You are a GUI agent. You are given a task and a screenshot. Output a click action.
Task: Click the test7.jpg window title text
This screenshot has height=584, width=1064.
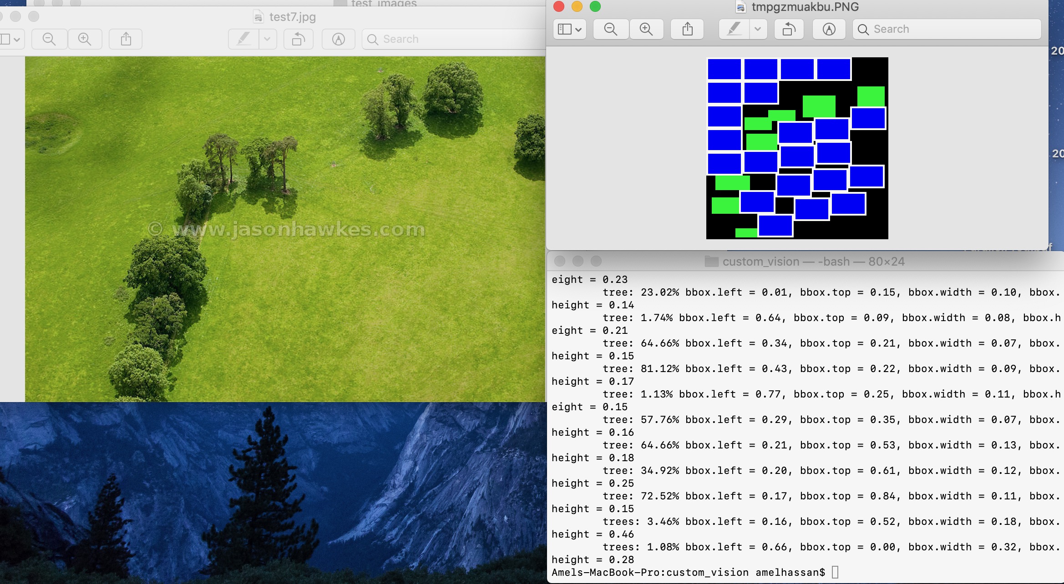click(292, 17)
